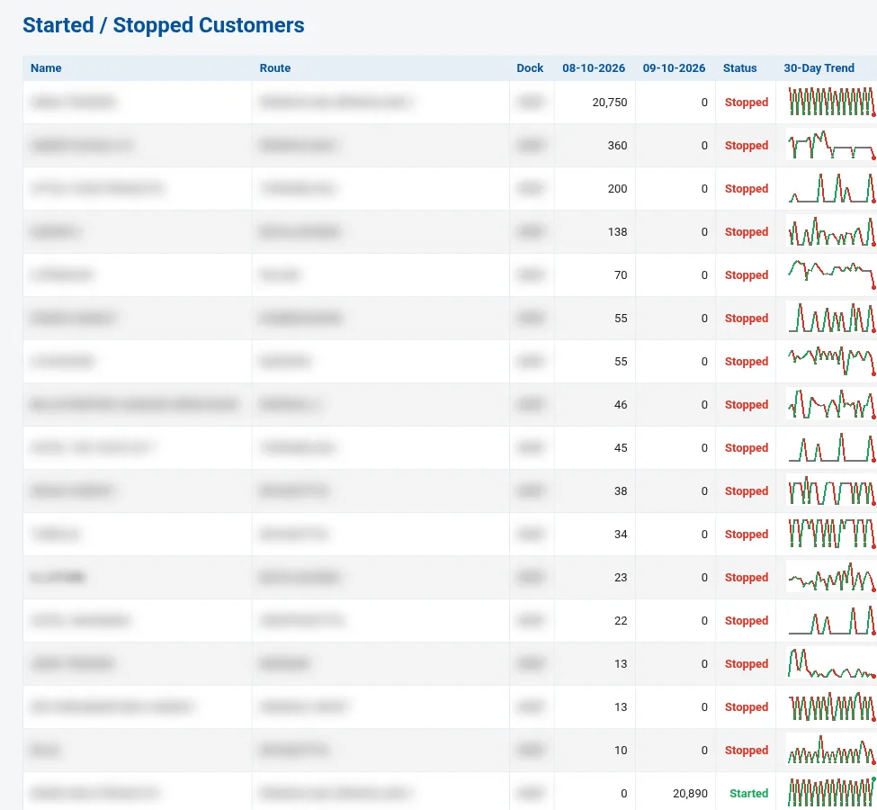
Task: Click Stopped status in the 20,750 row
Action: point(747,103)
